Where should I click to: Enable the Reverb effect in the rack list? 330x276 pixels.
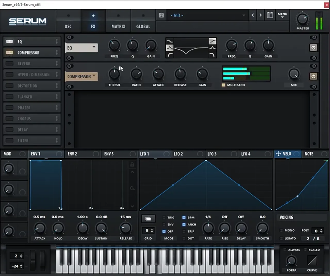pyautogui.click(x=10, y=63)
